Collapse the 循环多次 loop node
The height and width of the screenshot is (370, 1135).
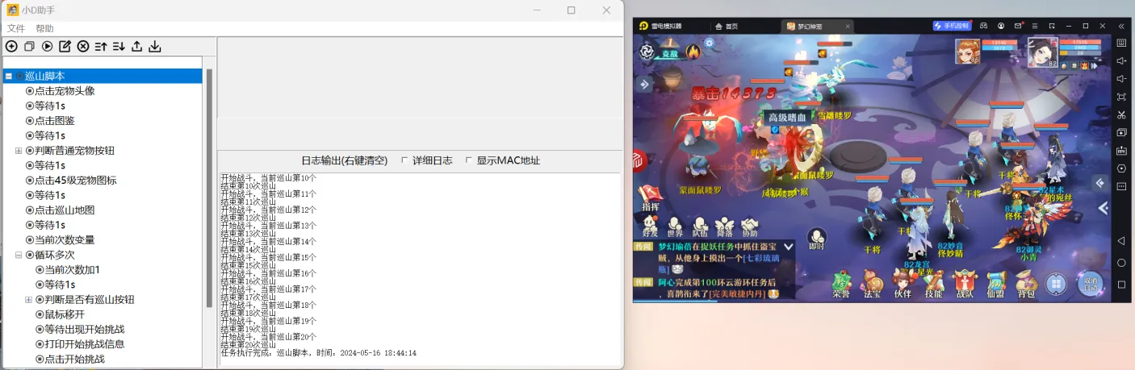click(x=19, y=255)
